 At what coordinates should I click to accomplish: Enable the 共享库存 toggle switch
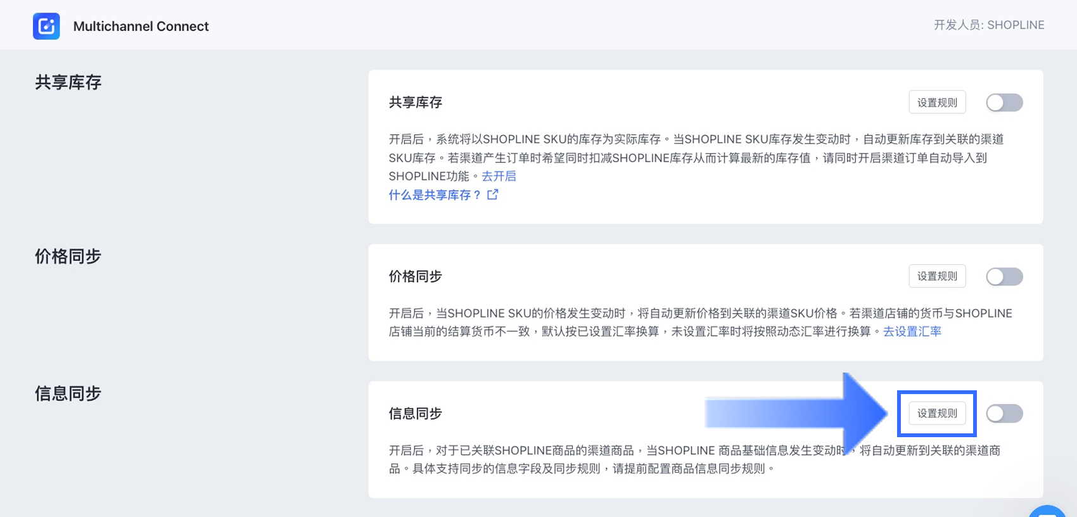click(1004, 103)
